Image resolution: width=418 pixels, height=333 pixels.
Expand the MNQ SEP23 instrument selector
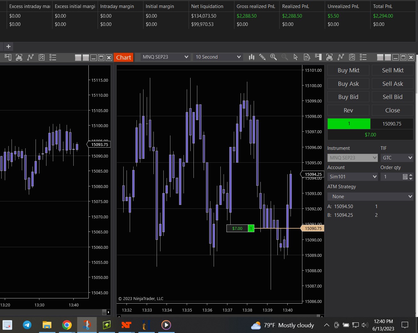[166, 57]
